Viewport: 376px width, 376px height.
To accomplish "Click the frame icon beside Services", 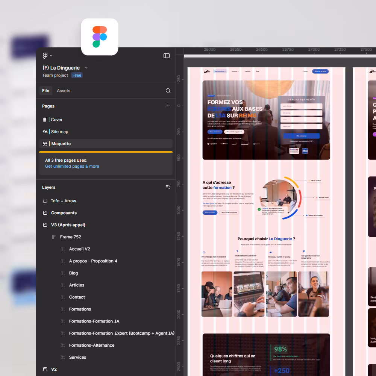I will (x=63, y=357).
